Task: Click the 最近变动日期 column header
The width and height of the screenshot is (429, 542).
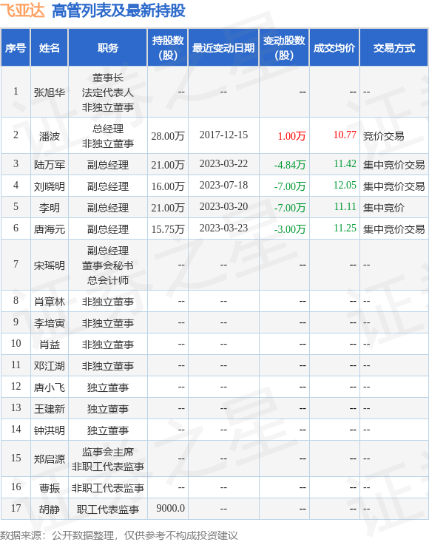Action: coord(223,48)
